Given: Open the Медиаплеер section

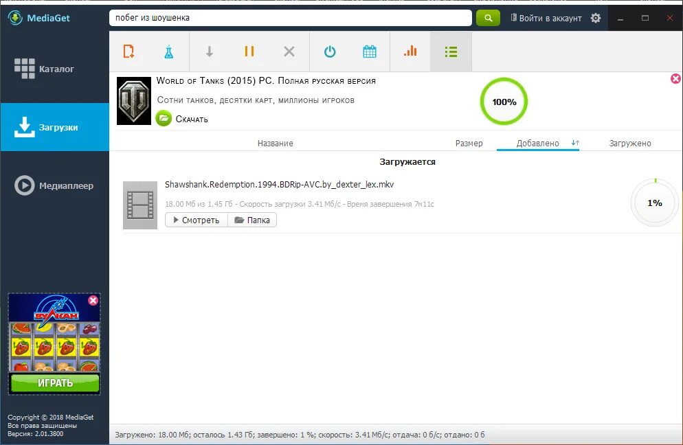Looking at the screenshot, I should click(x=54, y=185).
